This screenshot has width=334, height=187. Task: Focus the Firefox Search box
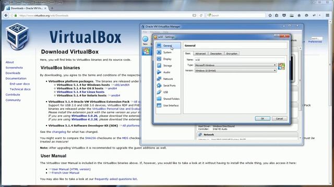(236, 15)
